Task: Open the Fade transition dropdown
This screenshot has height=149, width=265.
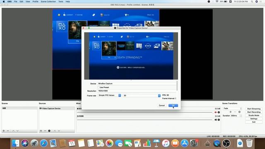Action: pos(232,108)
